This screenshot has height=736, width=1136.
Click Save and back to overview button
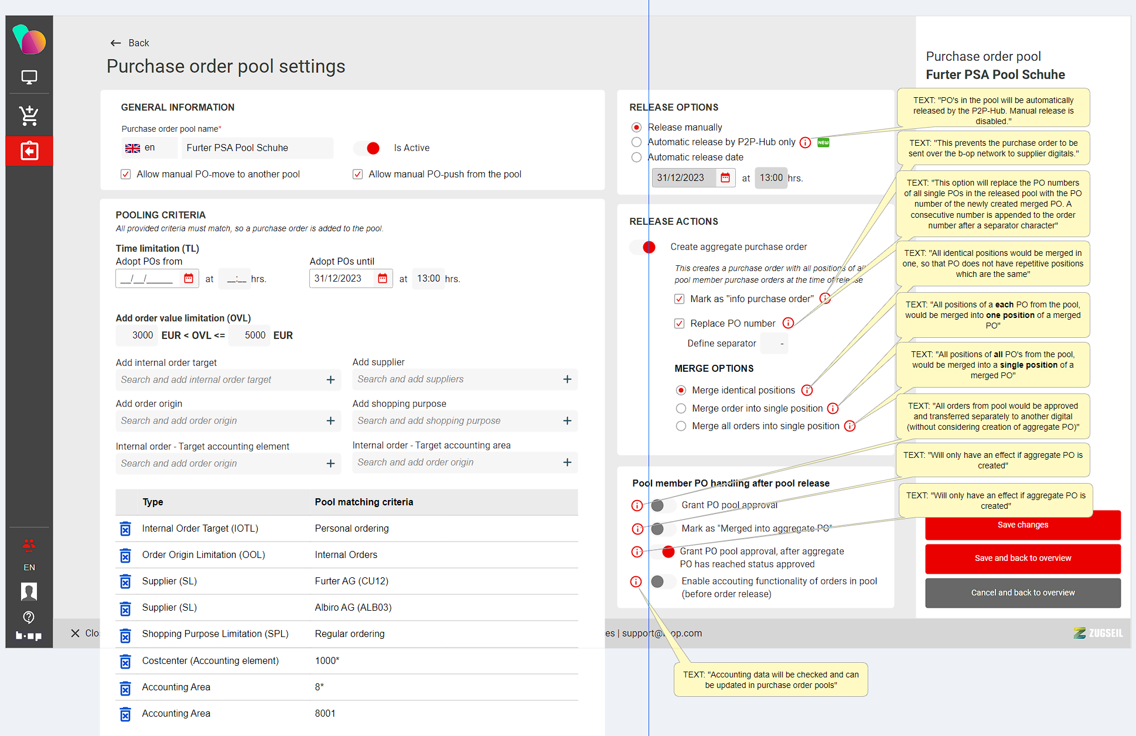(x=1022, y=559)
